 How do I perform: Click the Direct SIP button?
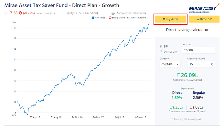tap(204, 19)
